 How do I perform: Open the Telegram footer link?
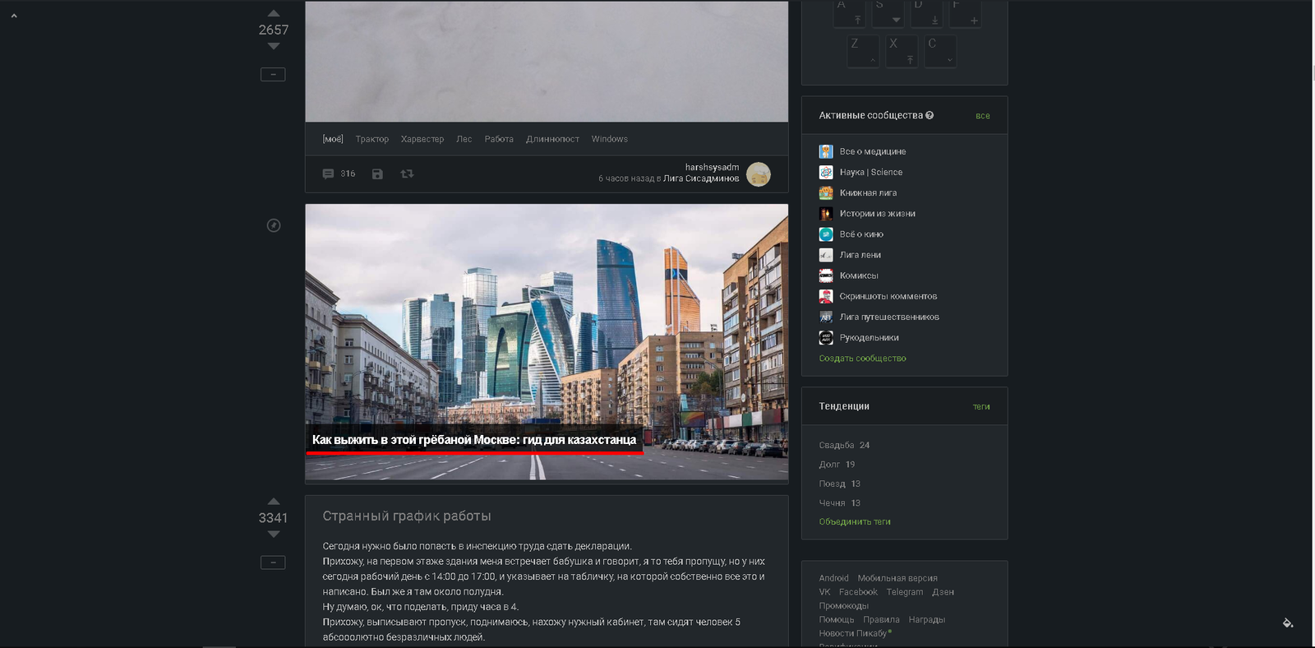pyautogui.click(x=905, y=592)
